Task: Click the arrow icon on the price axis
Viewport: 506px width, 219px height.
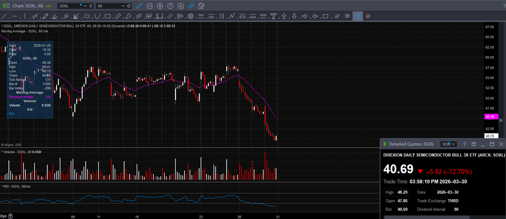Action: pos(501,120)
